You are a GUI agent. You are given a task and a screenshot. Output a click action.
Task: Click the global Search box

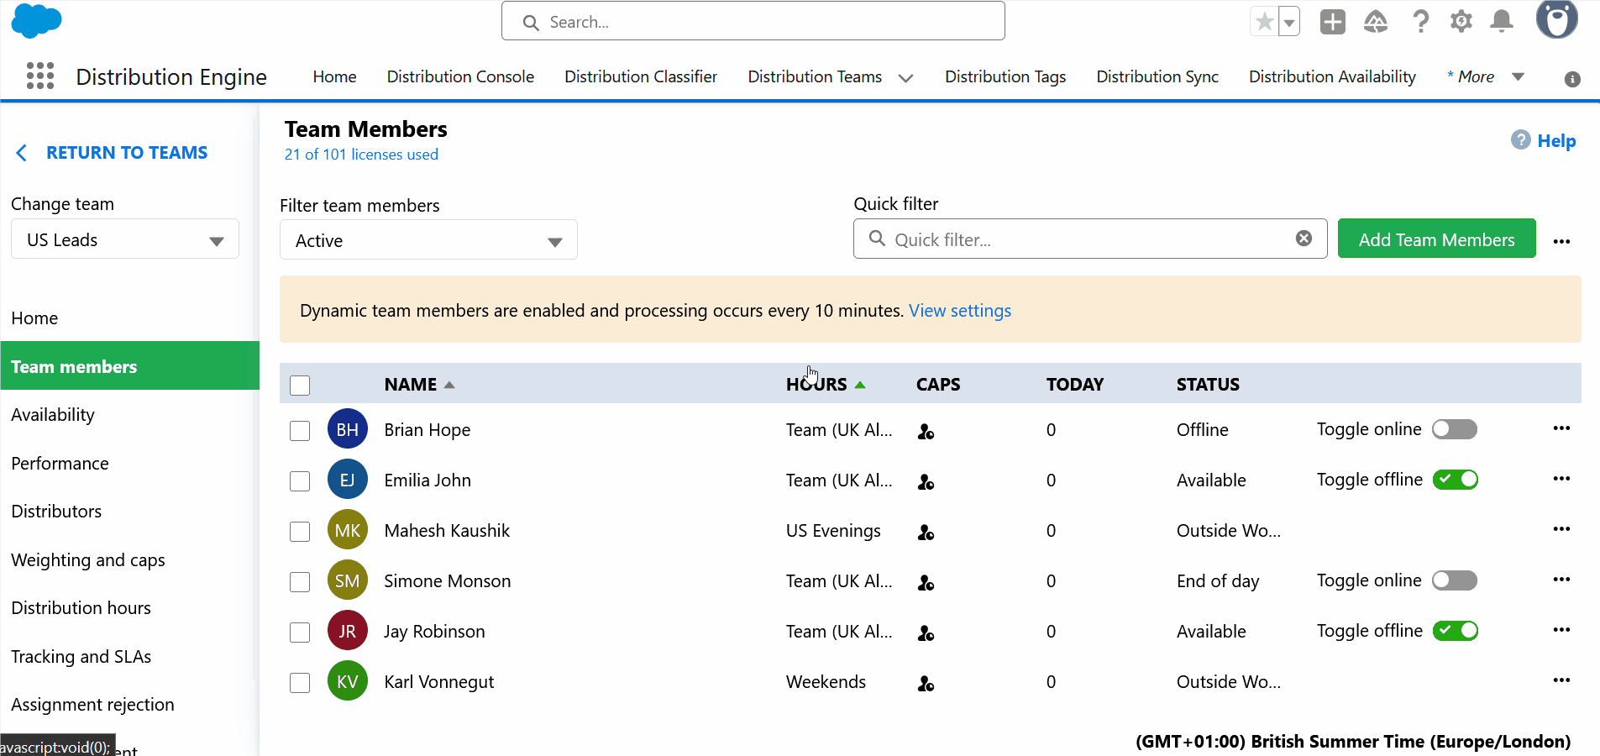point(753,22)
